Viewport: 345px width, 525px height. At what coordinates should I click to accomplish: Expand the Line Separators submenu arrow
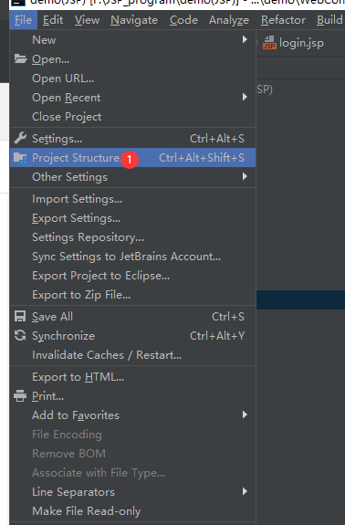(245, 491)
